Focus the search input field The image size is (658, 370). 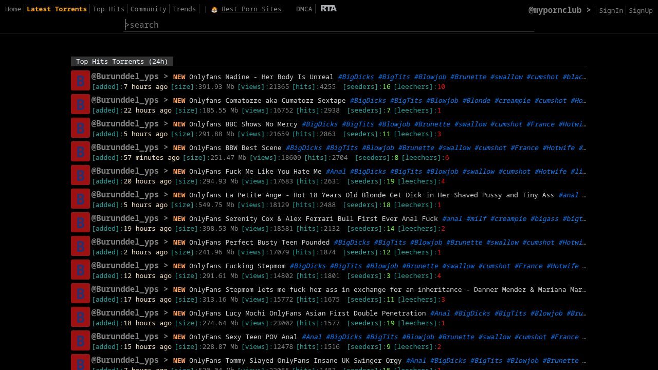(x=329, y=25)
